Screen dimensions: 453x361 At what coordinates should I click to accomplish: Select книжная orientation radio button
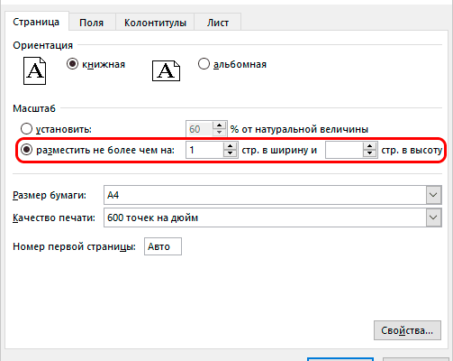(72, 64)
